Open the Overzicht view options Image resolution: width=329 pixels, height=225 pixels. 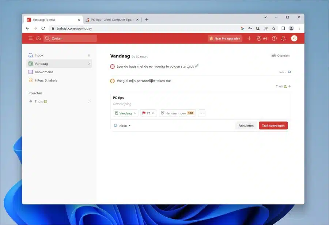pos(280,56)
